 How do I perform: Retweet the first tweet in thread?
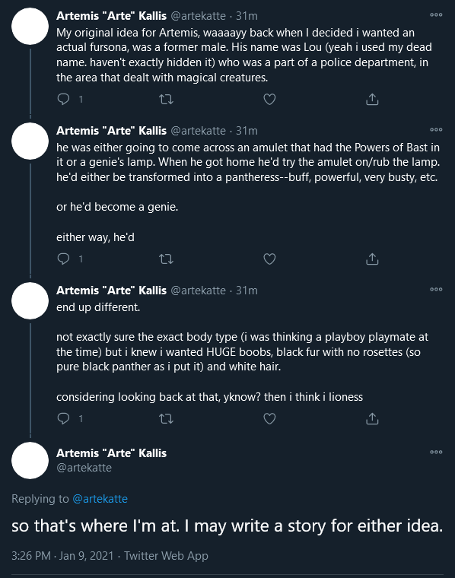[167, 99]
